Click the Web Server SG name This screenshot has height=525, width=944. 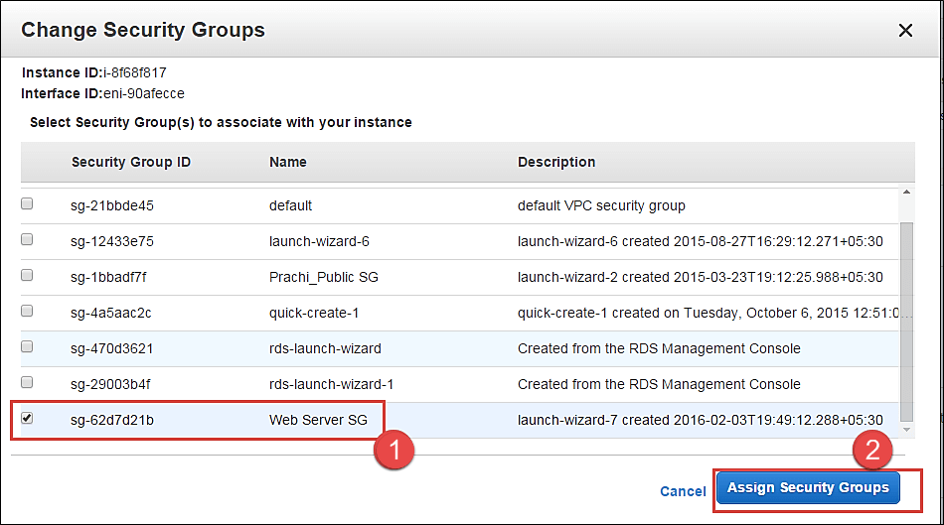pos(318,420)
